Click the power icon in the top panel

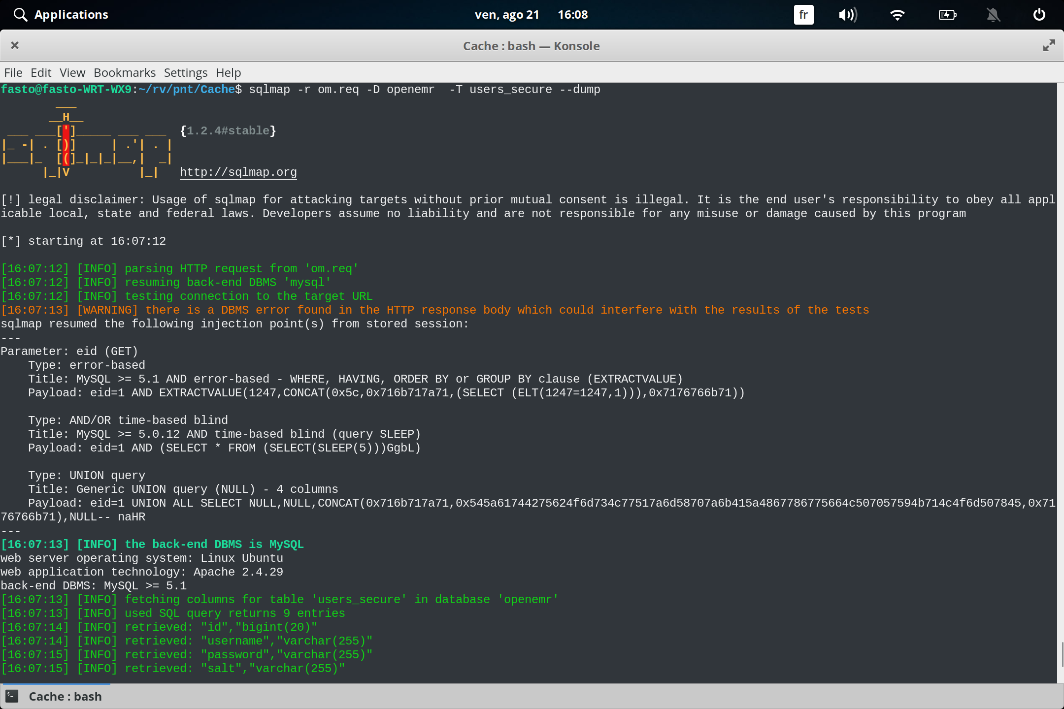(1039, 15)
